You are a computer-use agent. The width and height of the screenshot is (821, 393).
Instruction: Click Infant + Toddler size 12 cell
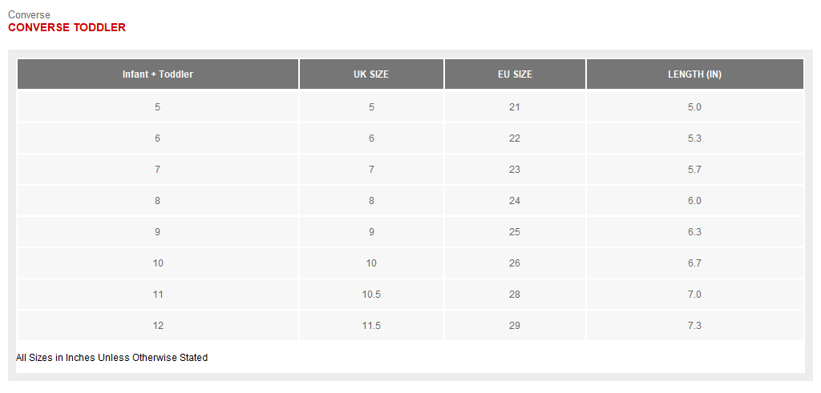(158, 326)
